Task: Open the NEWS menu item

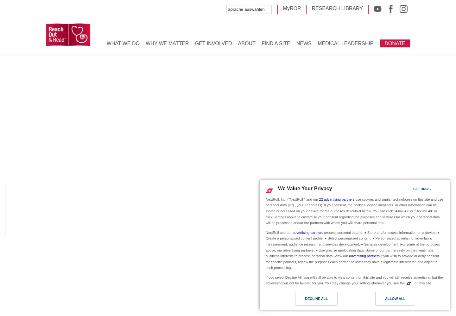Action: (x=304, y=43)
